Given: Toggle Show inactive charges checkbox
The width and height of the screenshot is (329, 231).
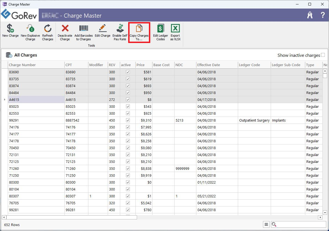Looking at the screenshot, I should (323, 55).
